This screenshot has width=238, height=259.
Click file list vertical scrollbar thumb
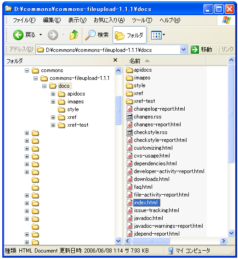pos(231,113)
